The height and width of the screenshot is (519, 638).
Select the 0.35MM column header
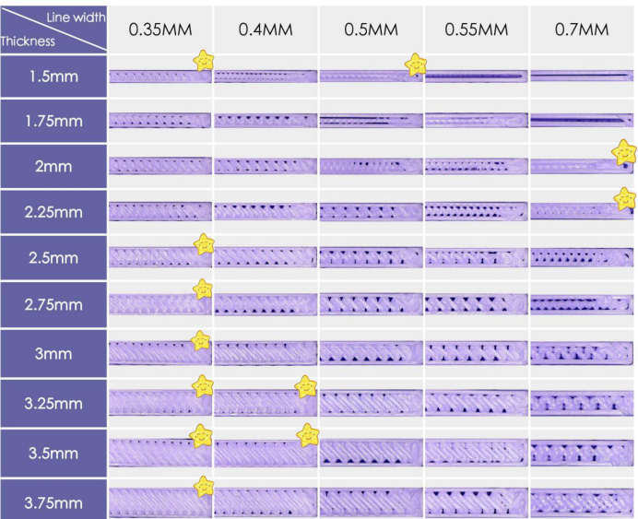160,29
